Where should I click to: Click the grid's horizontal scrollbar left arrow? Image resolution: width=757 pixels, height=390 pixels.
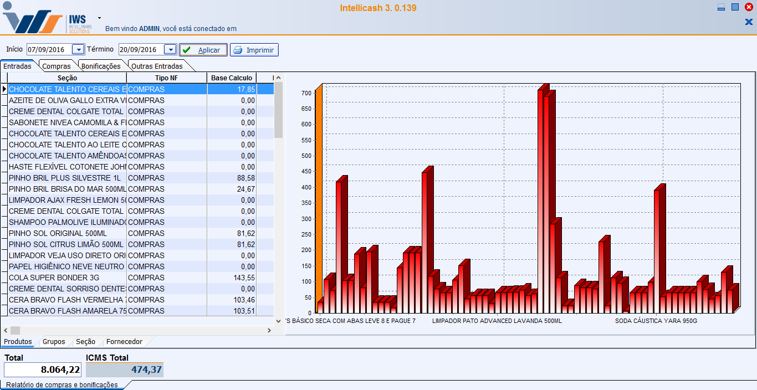click(4, 330)
